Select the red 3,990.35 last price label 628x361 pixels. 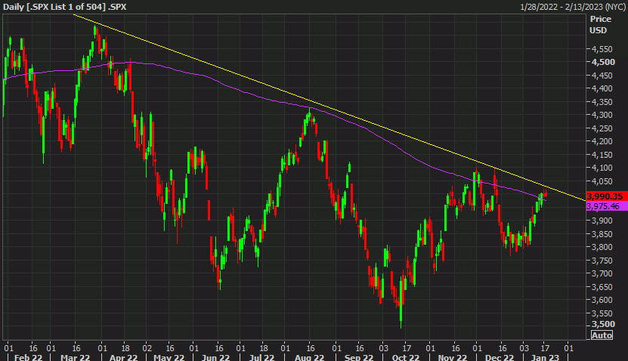click(x=606, y=196)
